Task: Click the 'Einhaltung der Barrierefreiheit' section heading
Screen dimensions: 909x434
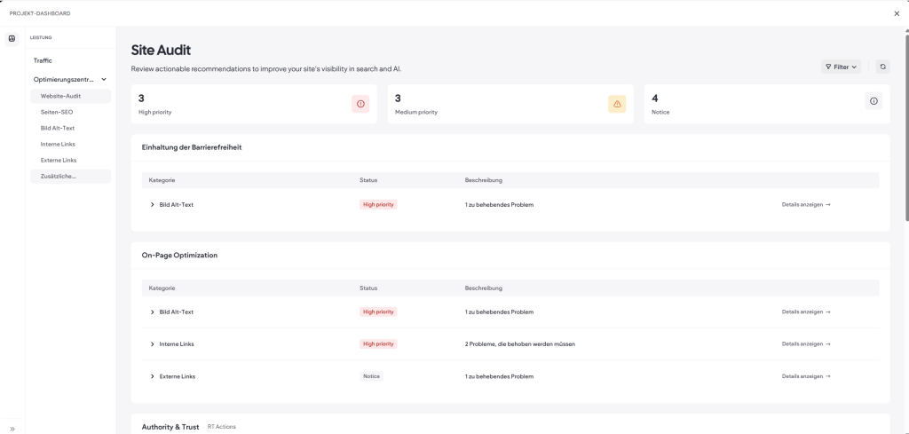Action: (x=192, y=147)
